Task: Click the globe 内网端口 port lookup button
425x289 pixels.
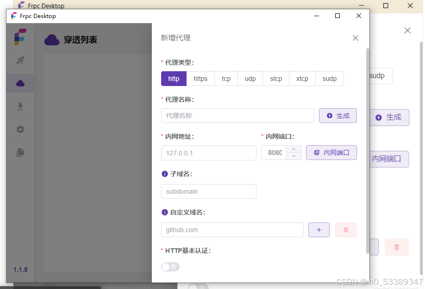Action: pyautogui.click(x=331, y=153)
